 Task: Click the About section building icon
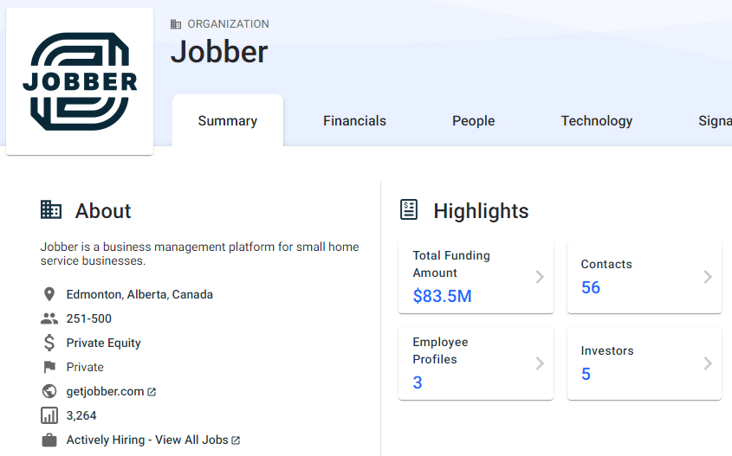(x=51, y=209)
